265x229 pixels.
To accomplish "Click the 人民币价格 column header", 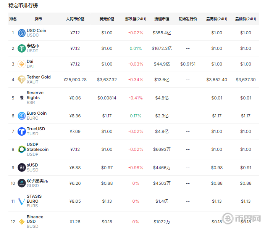I will tap(75, 19).
